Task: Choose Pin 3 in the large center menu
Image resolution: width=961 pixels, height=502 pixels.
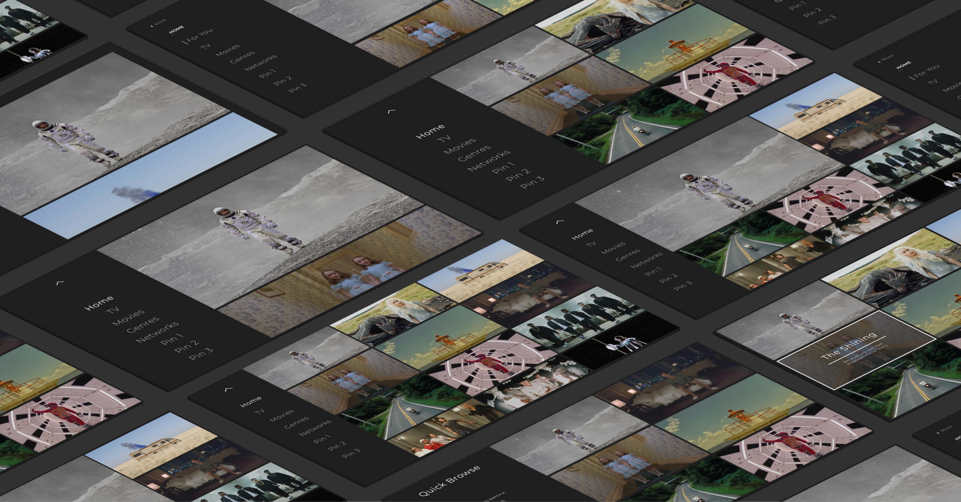Action: 532,182
